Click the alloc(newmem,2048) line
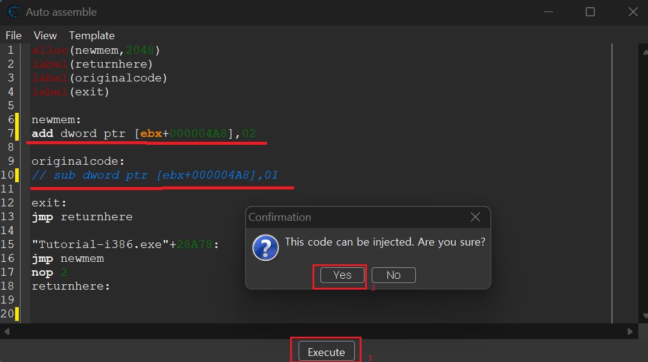The image size is (648, 362). click(96, 50)
